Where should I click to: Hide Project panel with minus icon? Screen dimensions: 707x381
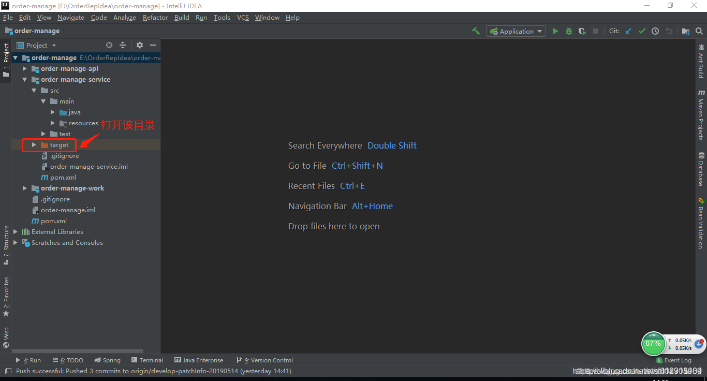pos(153,46)
